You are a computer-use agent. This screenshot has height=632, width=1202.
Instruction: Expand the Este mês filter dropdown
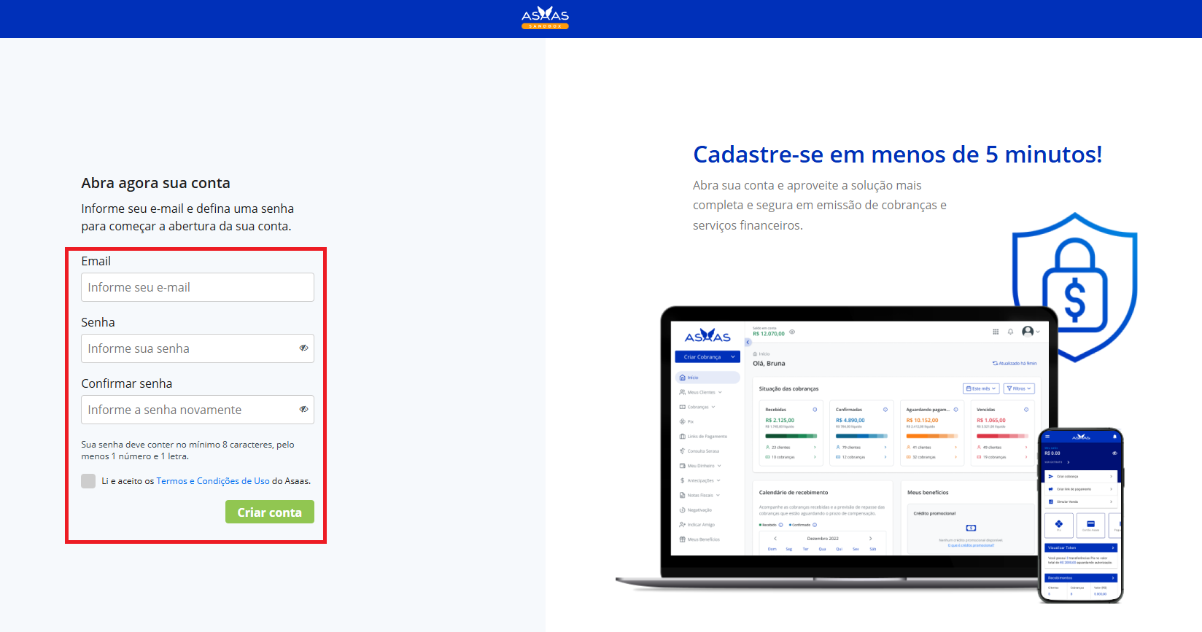(x=981, y=389)
